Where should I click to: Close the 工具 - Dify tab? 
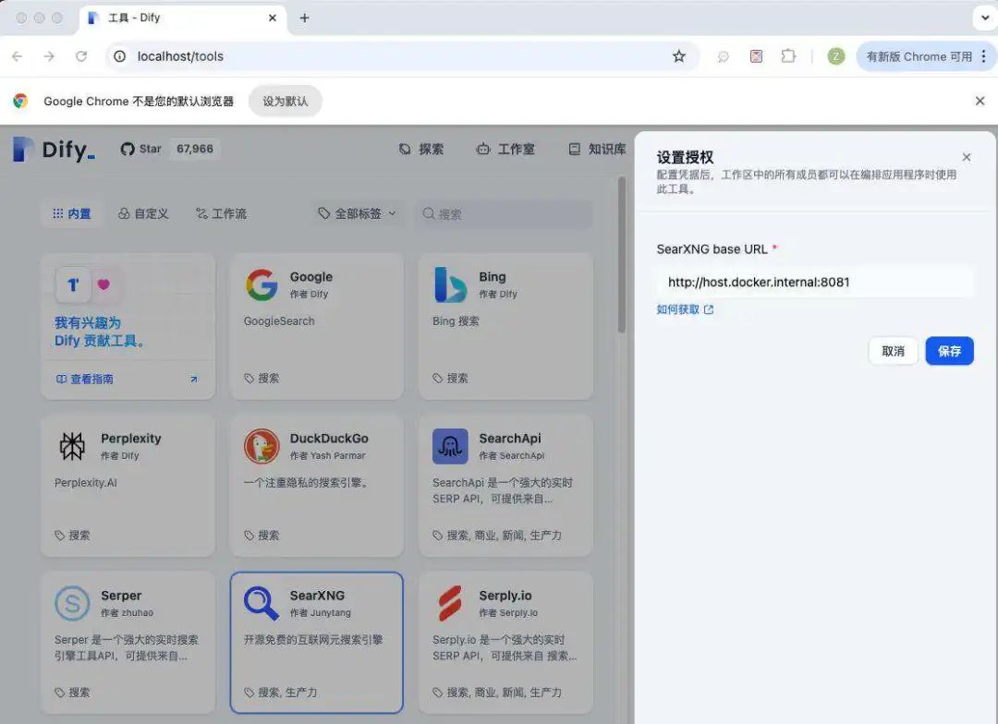273,18
